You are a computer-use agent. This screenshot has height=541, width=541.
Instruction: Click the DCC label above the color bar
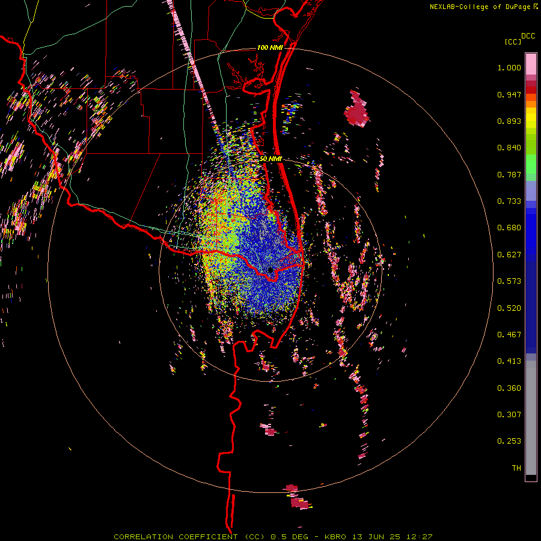click(528, 36)
